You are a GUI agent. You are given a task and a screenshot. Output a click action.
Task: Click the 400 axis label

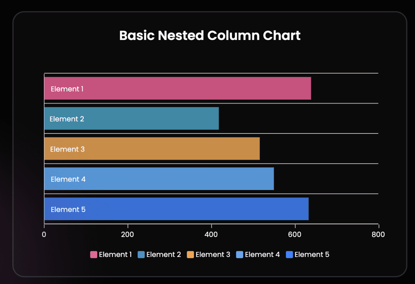[211, 234]
